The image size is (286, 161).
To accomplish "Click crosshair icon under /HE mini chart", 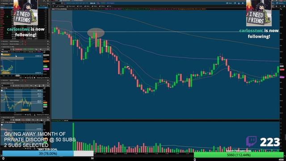I will click(28, 115).
